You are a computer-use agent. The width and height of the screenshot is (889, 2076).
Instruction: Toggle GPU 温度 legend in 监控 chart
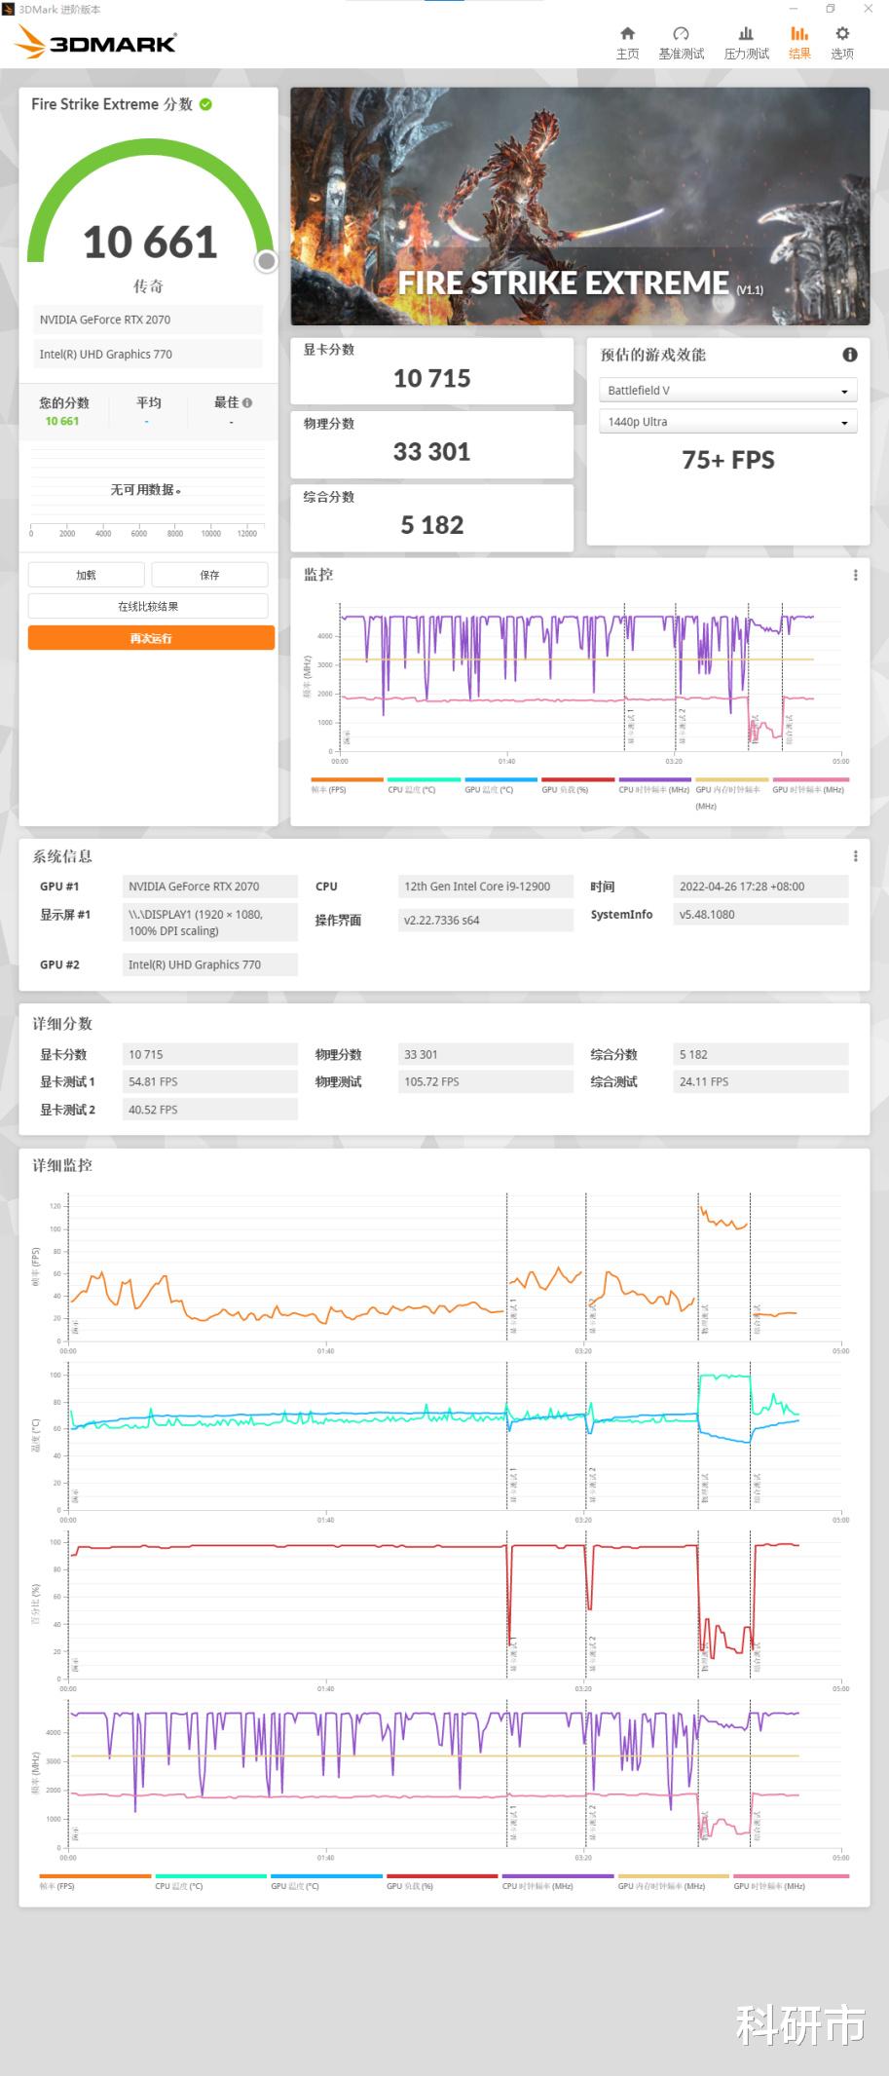[500, 785]
